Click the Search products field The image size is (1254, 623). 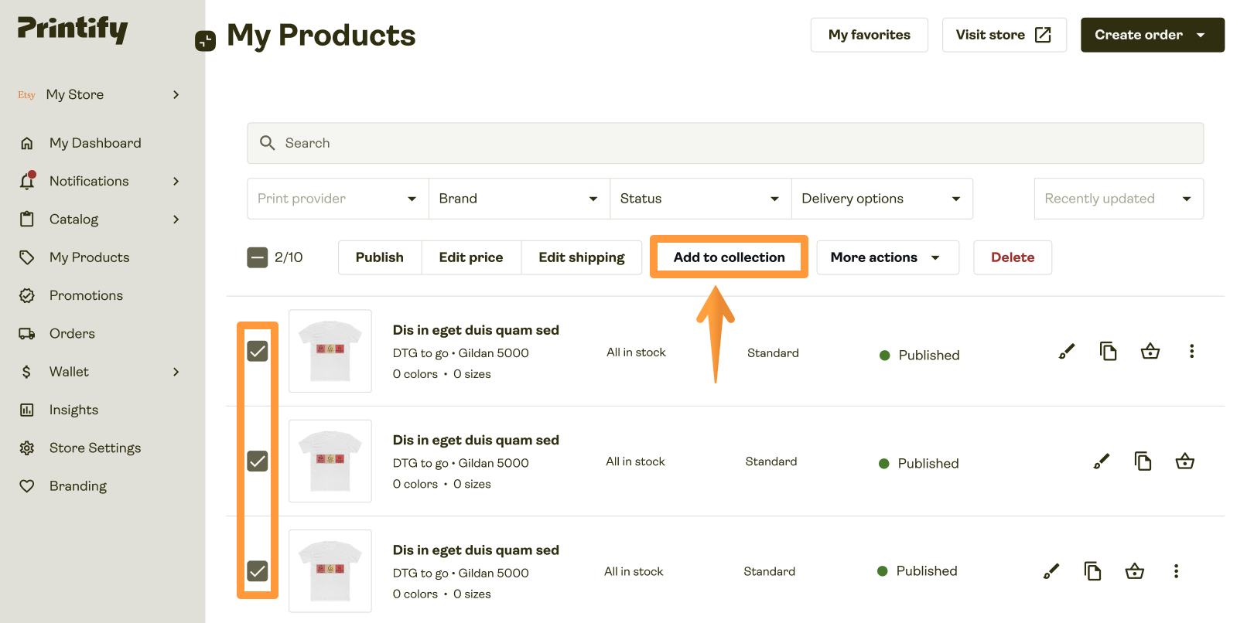point(725,143)
